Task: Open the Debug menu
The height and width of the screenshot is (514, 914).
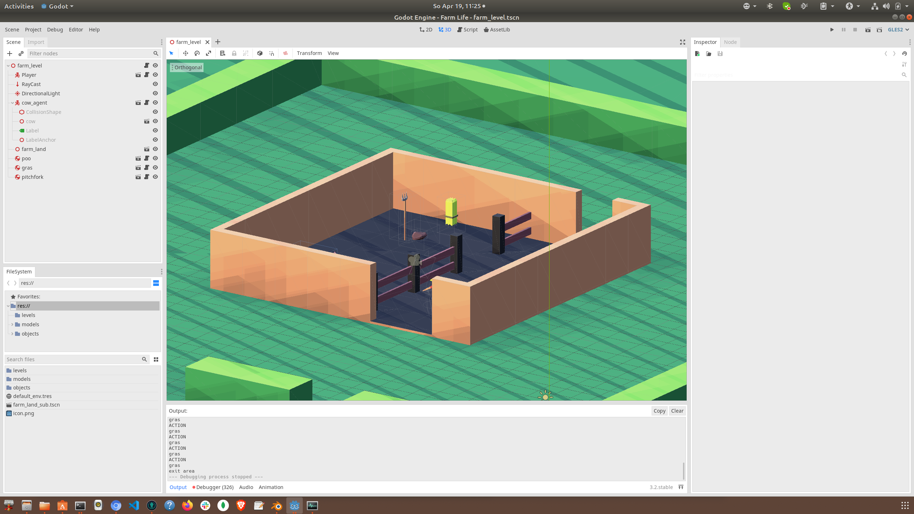Action: (55, 30)
